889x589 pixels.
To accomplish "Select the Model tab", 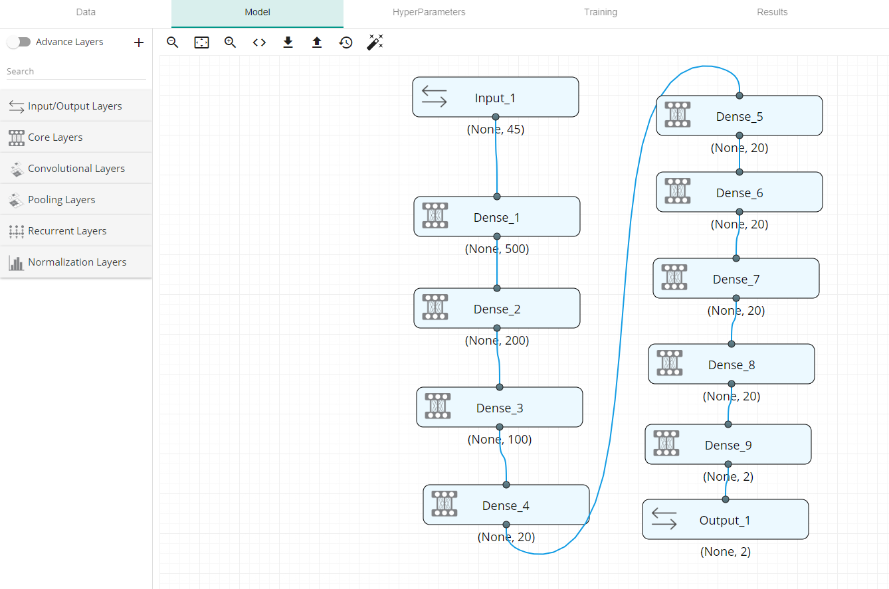I will pos(257,12).
